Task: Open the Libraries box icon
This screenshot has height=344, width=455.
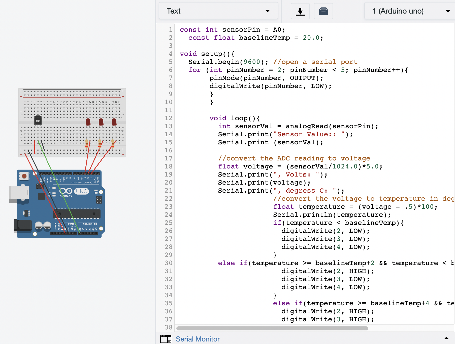Action: coord(323,11)
